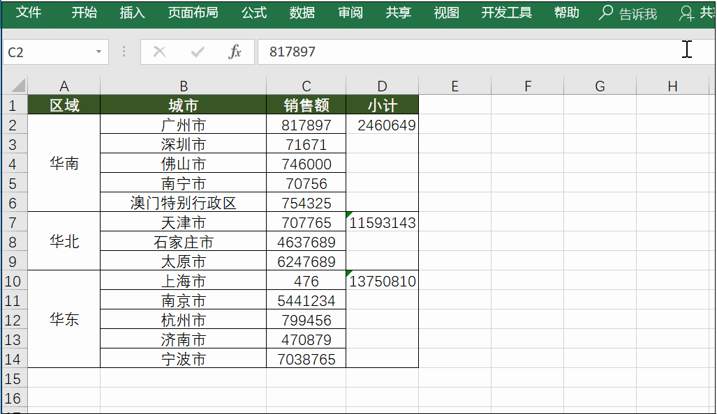Open the 页面布局 tab
717x414 pixels.
click(x=193, y=13)
